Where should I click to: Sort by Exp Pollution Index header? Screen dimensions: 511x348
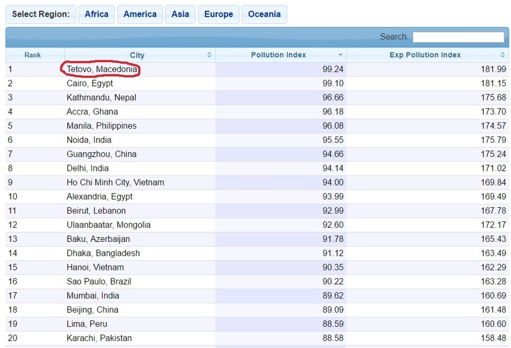pyautogui.click(x=425, y=55)
